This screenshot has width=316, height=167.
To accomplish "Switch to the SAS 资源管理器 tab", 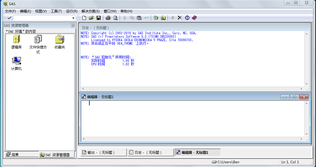I will pos(57,155).
